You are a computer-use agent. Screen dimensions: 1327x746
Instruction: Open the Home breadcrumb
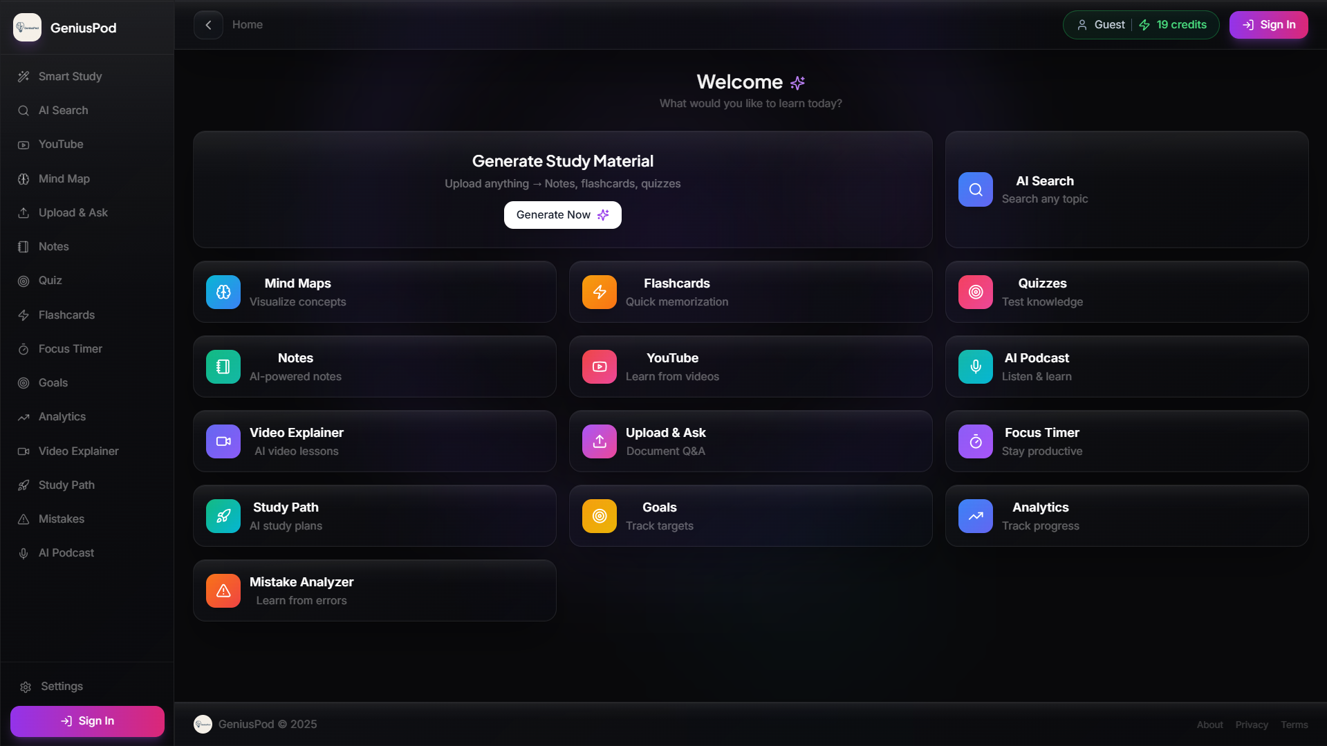click(247, 24)
